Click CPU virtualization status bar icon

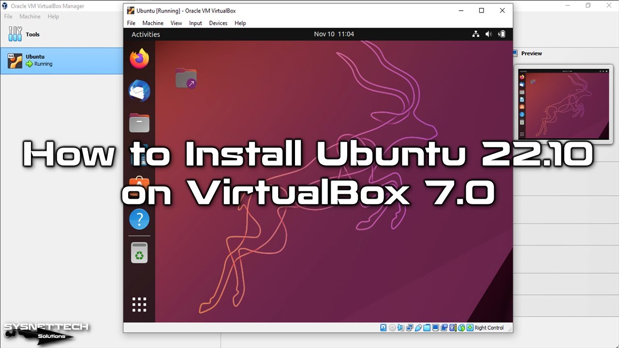[x=453, y=328]
